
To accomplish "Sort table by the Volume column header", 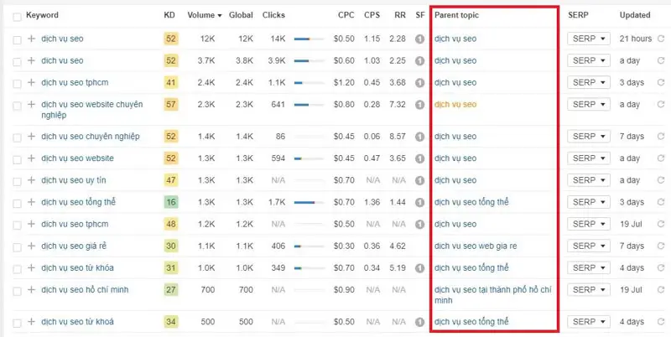I will [x=205, y=15].
